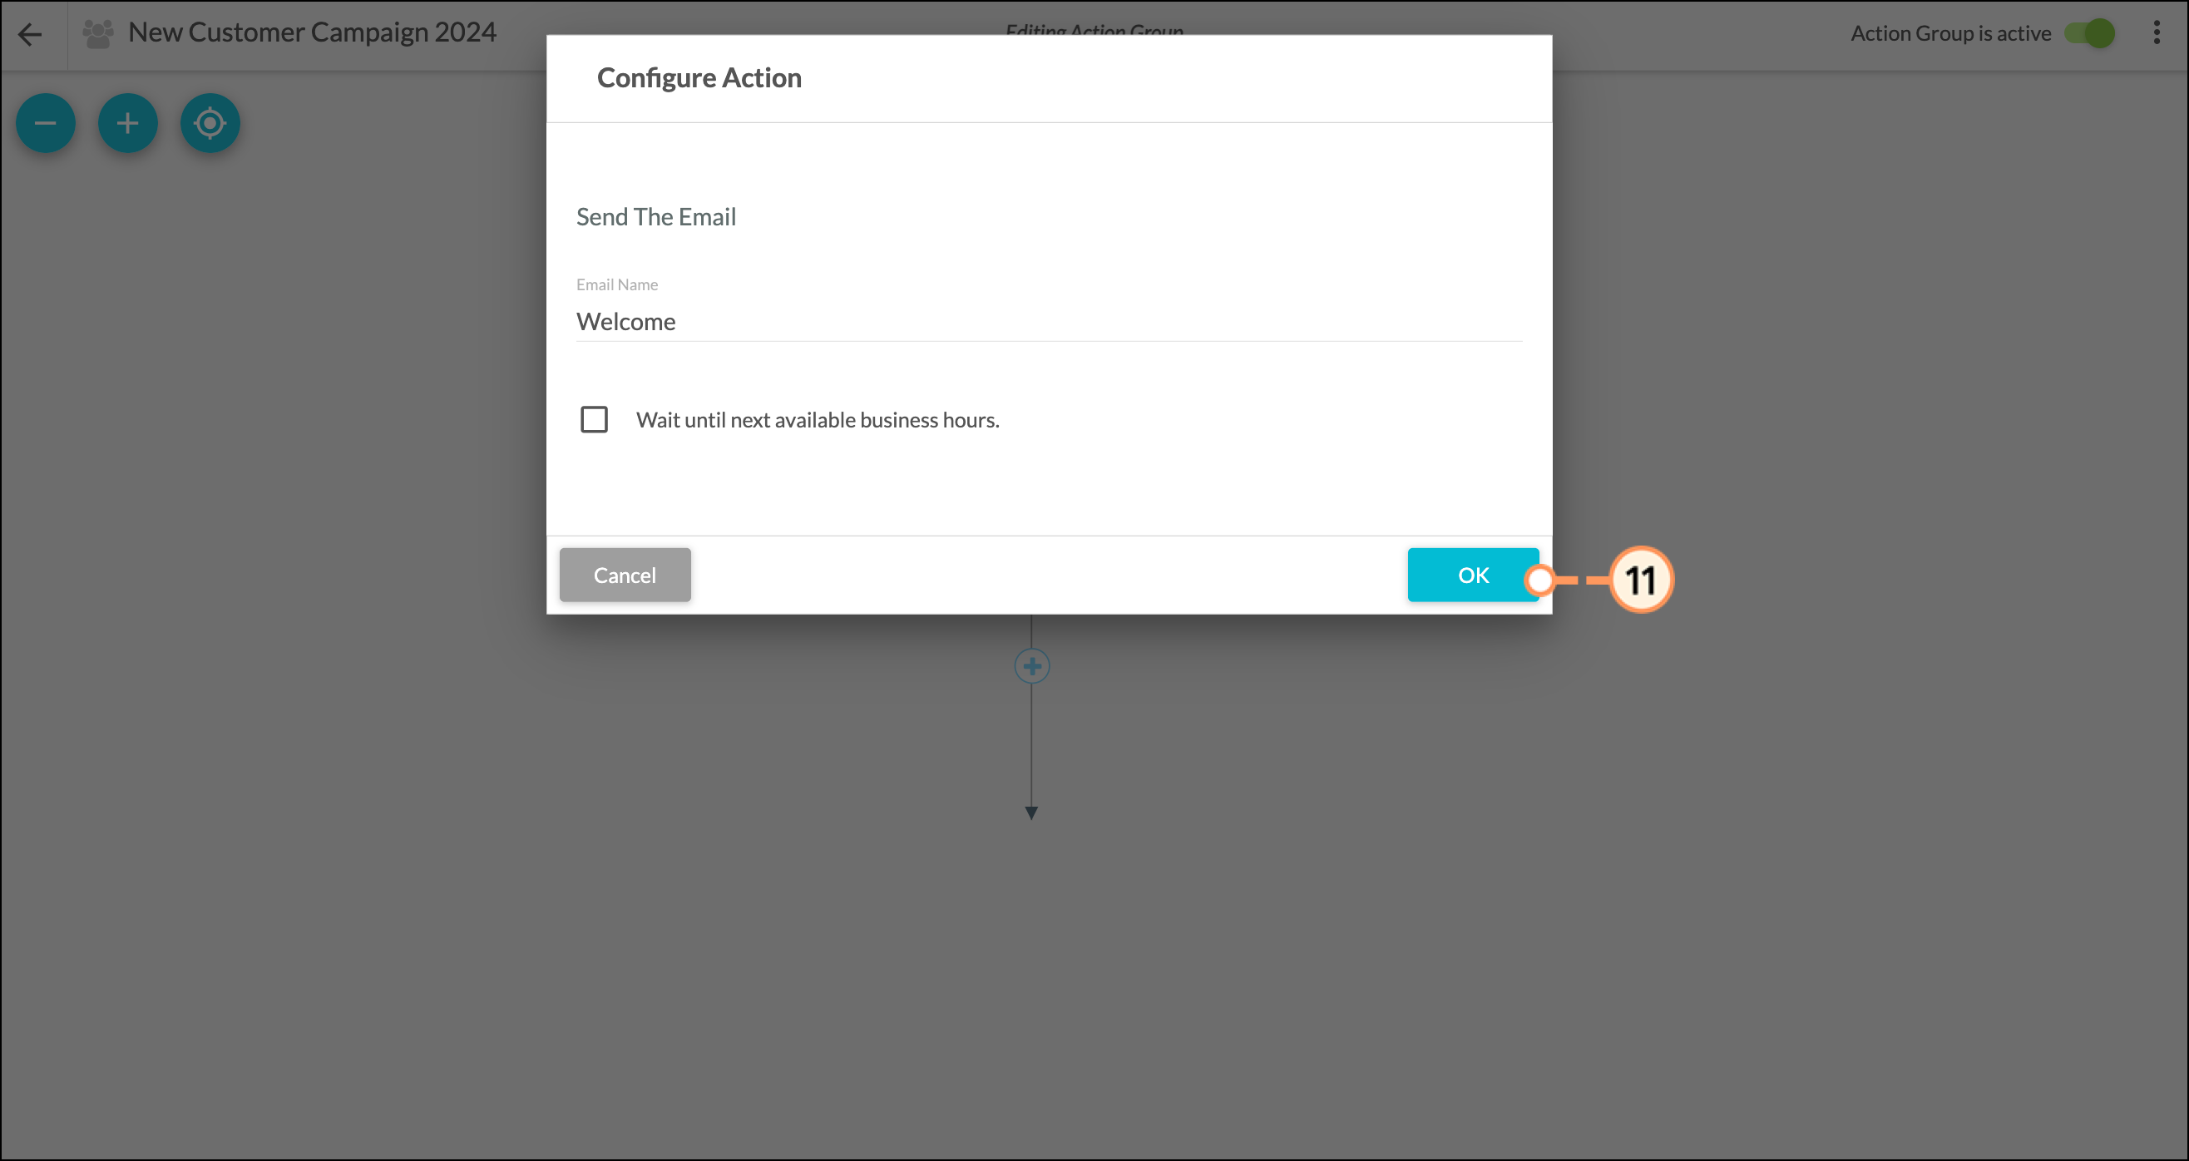Zoom in with the plus button
The width and height of the screenshot is (2189, 1161).
127,123
